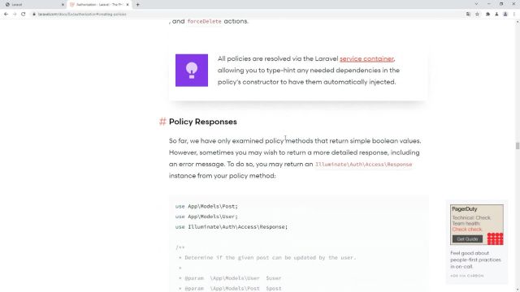Click the browser forward arrow
The height and width of the screenshot is (292, 520).
(15, 15)
